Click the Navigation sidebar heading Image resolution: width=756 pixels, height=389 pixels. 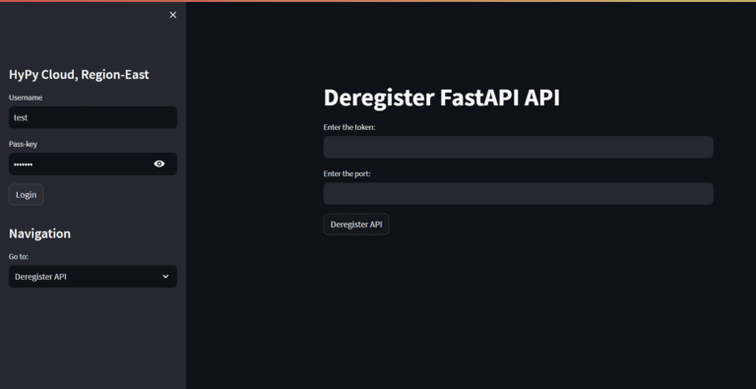[39, 233]
